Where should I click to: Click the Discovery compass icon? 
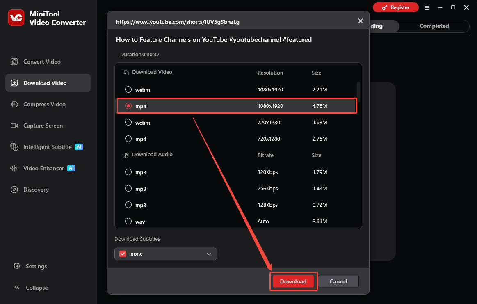(14, 190)
